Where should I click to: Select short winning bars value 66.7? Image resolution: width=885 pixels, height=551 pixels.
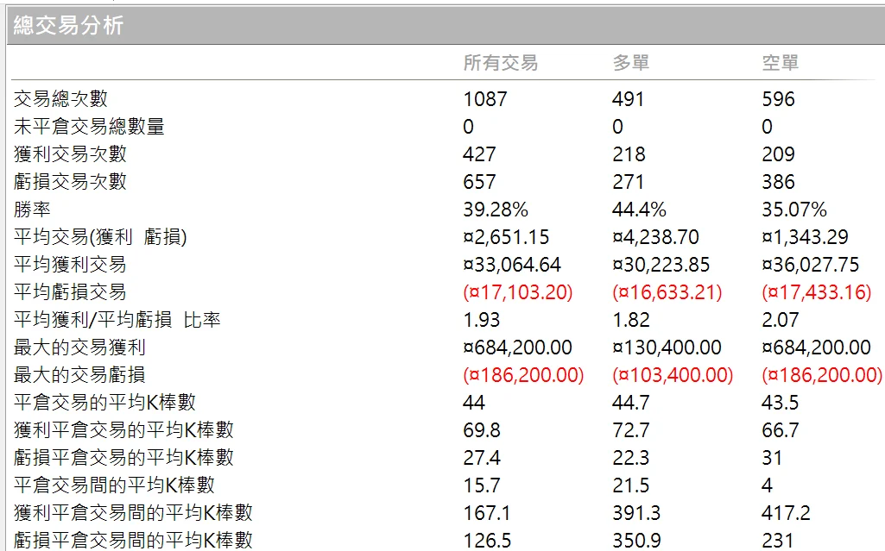tap(781, 430)
